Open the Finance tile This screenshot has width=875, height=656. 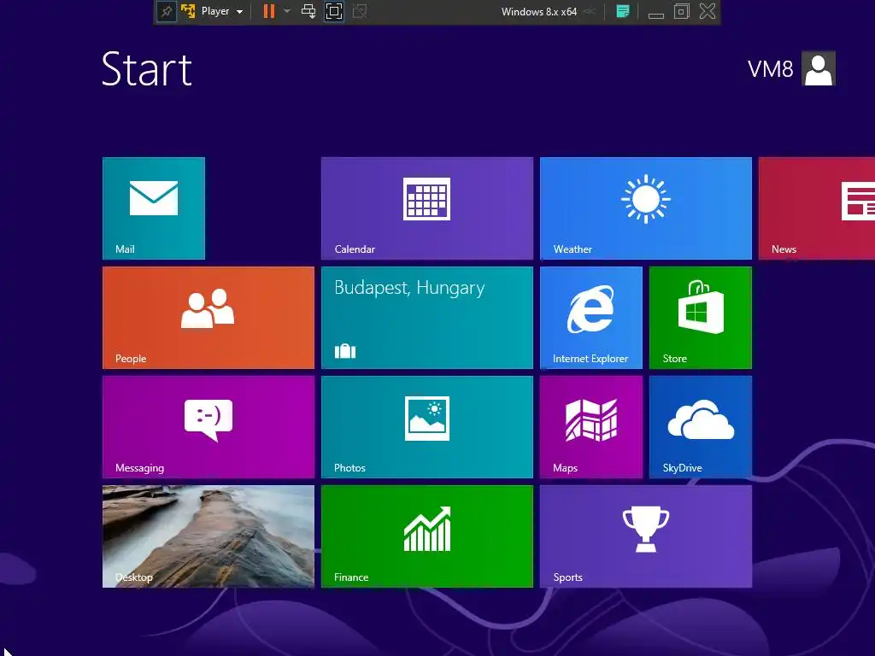click(x=427, y=536)
